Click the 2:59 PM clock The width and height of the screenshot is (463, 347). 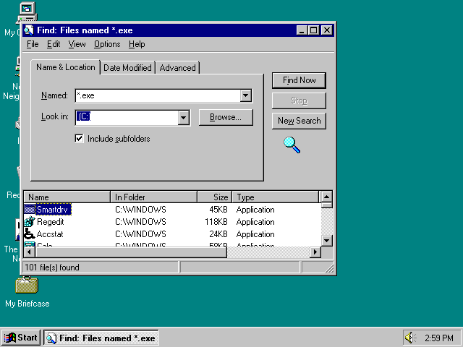coord(439,338)
